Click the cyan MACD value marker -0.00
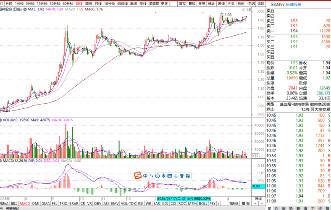331x210 pixels. pos(259,186)
